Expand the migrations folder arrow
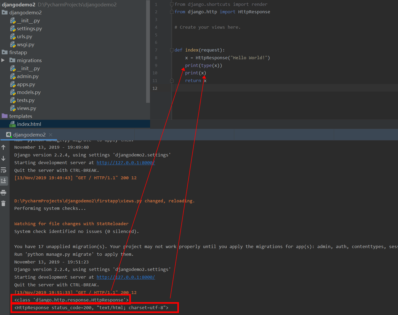This screenshot has height=315, width=398. click(x=3, y=60)
